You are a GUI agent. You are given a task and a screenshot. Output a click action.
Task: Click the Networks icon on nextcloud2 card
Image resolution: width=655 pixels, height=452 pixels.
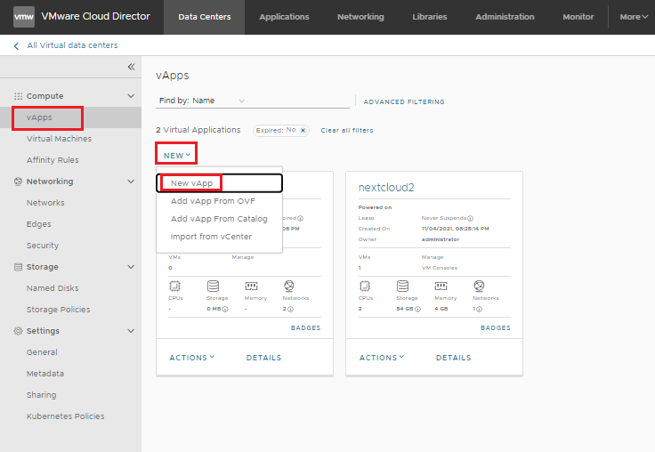(479, 286)
